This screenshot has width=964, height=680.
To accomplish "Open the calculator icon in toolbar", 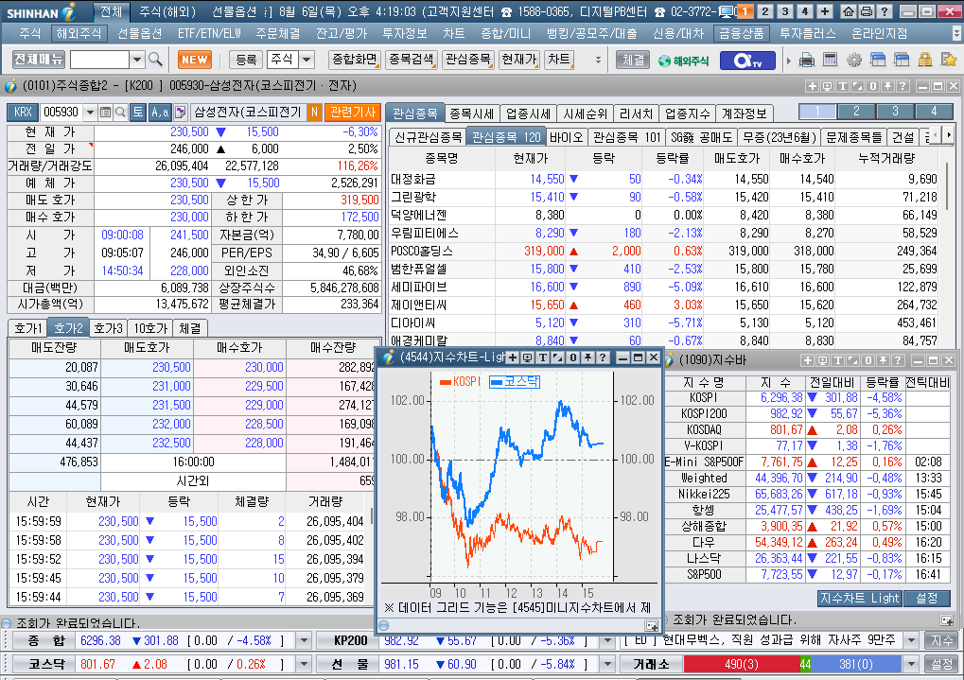I will [x=830, y=61].
